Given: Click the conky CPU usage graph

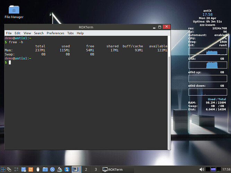Looking at the screenshot, I should point(207,52).
